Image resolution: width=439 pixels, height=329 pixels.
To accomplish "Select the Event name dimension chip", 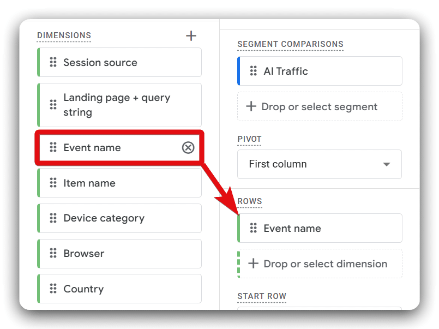I will point(115,147).
